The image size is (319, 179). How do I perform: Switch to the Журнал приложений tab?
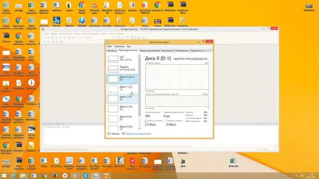click(x=150, y=51)
